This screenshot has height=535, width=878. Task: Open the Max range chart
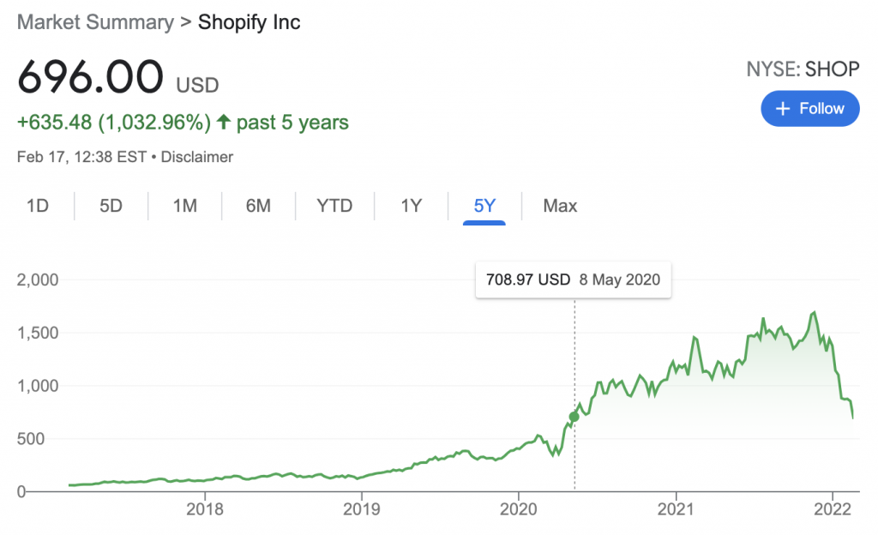pos(560,206)
